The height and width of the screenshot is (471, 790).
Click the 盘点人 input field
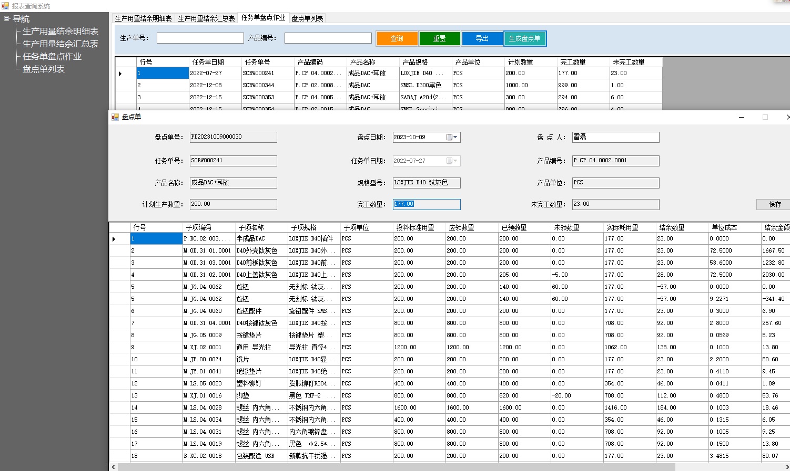point(615,137)
